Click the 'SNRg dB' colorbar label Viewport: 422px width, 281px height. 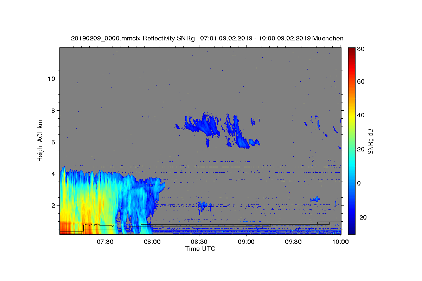coord(370,141)
